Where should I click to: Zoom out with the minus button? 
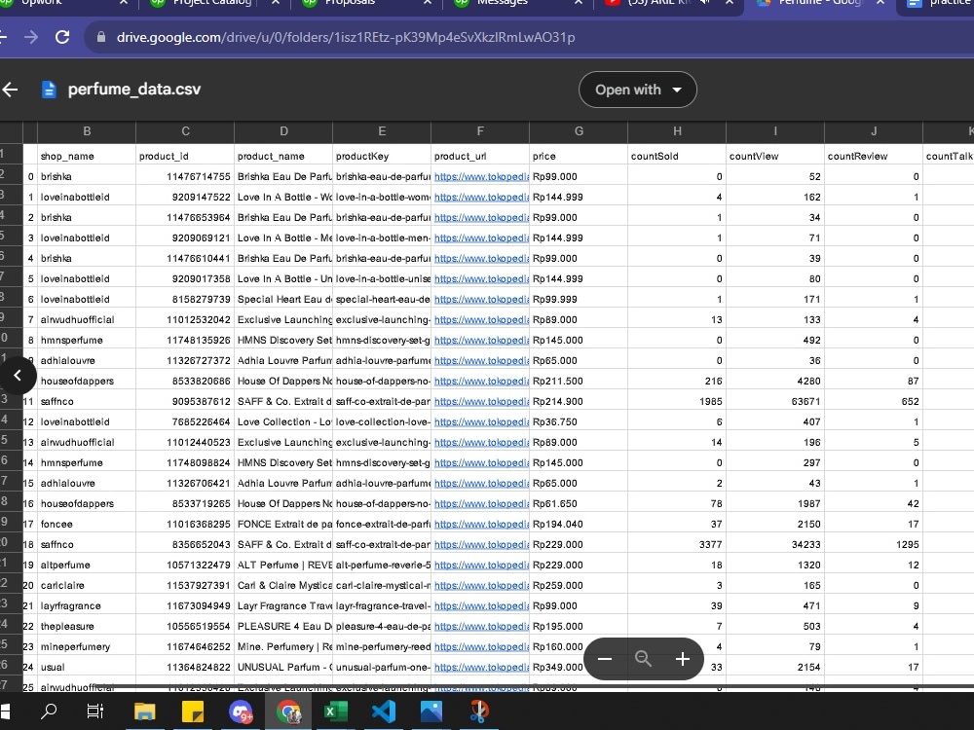coord(605,659)
